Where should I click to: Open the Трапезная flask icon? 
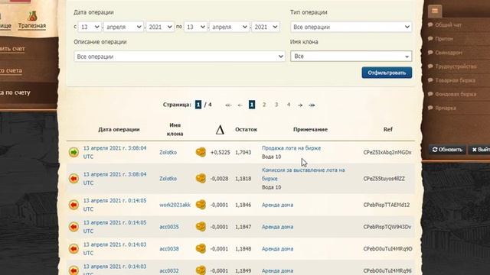pyautogui.click(x=32, y=15)
